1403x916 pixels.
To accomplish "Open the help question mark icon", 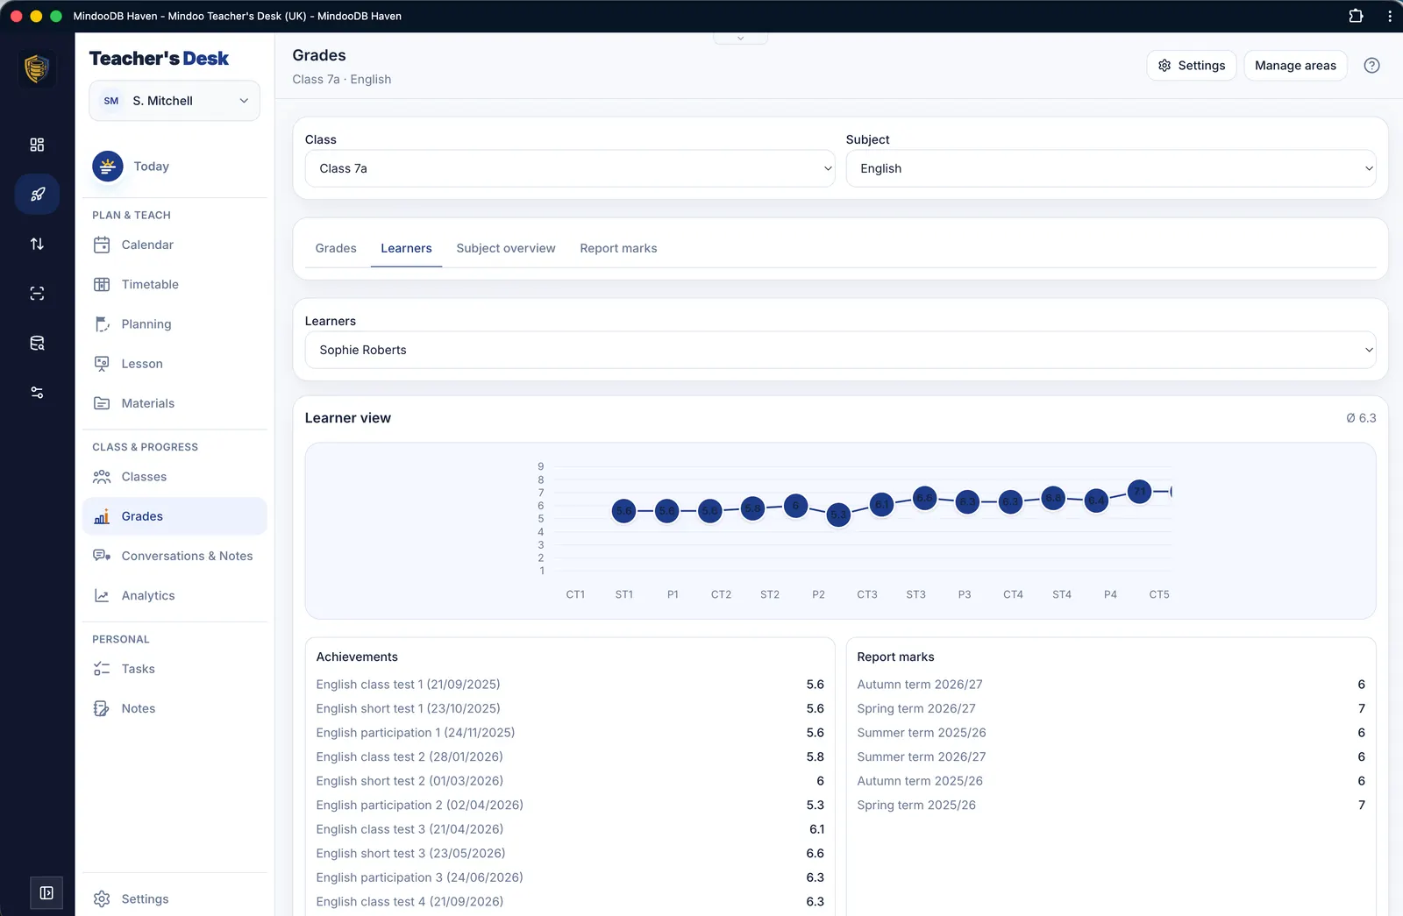I will (1371, 66).
